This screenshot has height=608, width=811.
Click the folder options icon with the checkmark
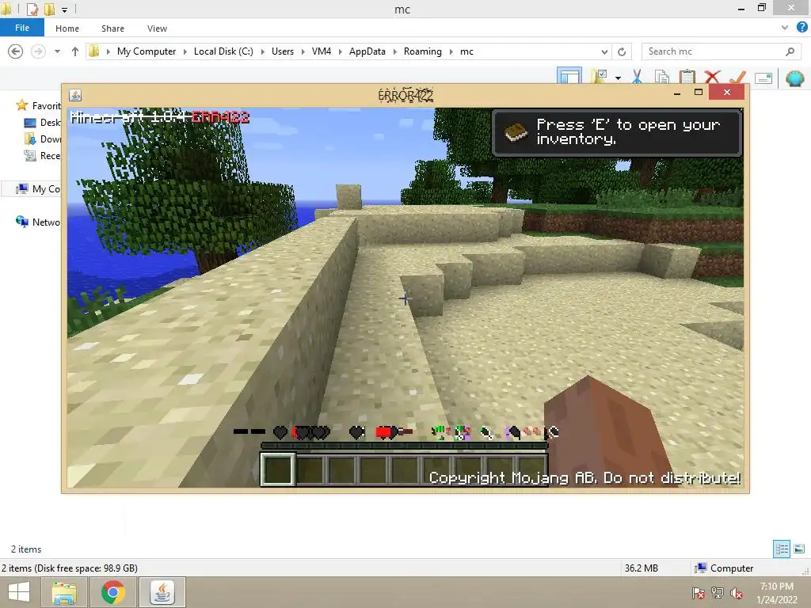coord(599,77)
